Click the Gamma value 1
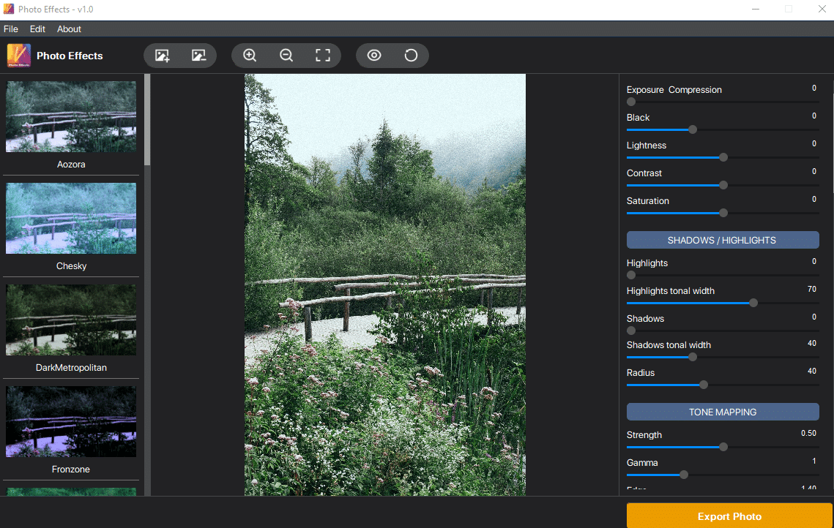This screenshot has height=528, width=834. (x=813, y=461)
